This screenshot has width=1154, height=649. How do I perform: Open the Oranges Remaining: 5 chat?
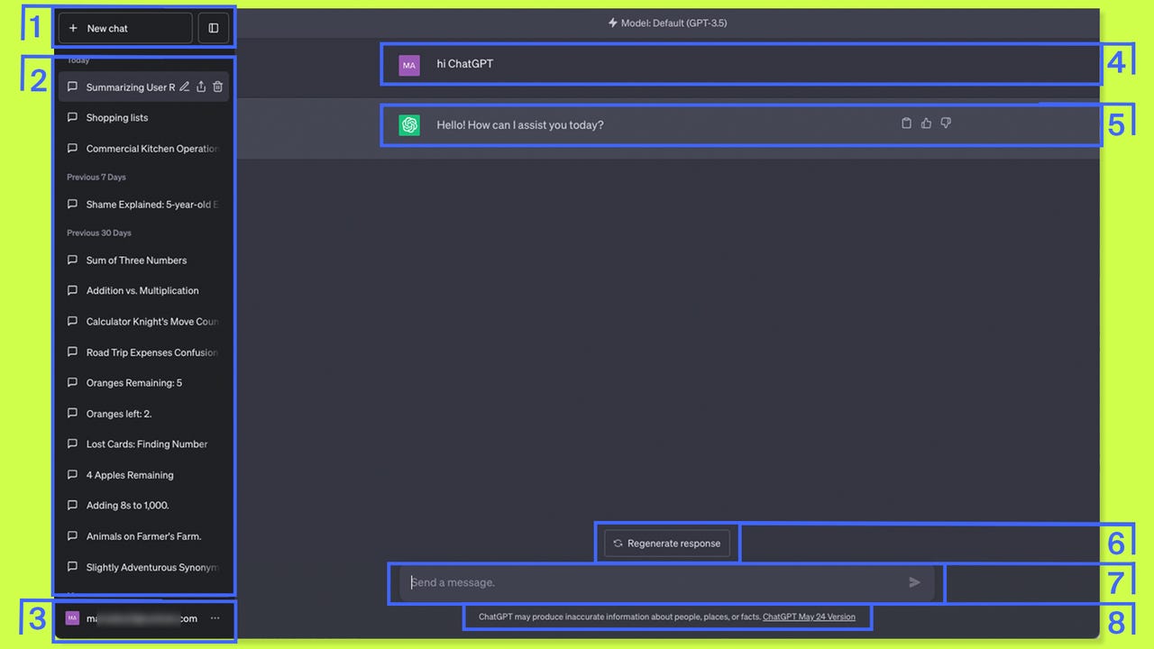(x=143, y=383)
